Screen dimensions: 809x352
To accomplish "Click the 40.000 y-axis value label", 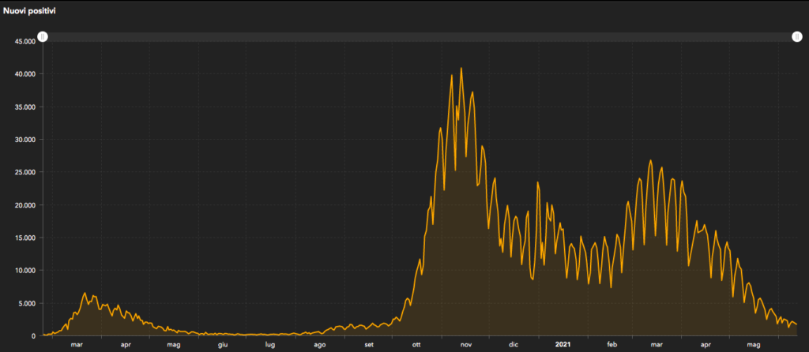I will point(24,74).
